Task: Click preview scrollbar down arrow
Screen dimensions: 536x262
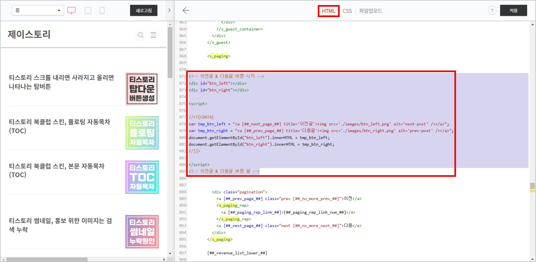Action: point(170,253)
